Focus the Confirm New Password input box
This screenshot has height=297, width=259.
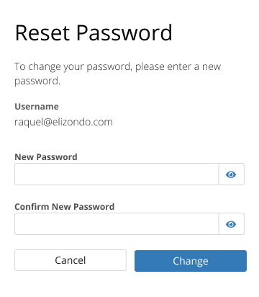click(x=117, y=224)
